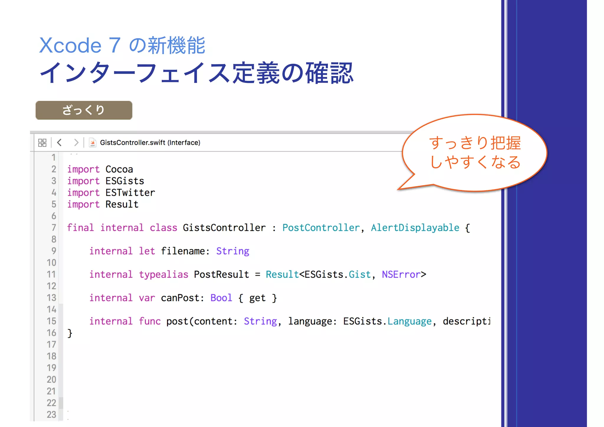Click the PostController type name
Image resolution: width=604 pixels, height=427 pixels.
pos(321,228)
